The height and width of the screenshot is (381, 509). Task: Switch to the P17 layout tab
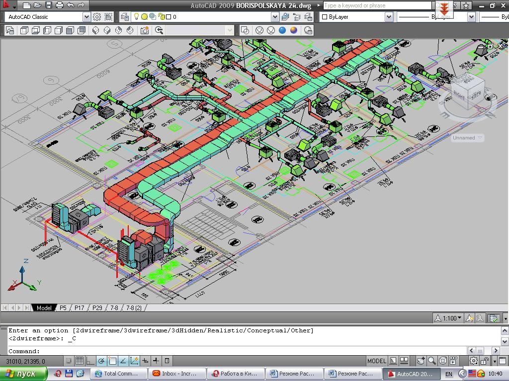tap(79, 308)
